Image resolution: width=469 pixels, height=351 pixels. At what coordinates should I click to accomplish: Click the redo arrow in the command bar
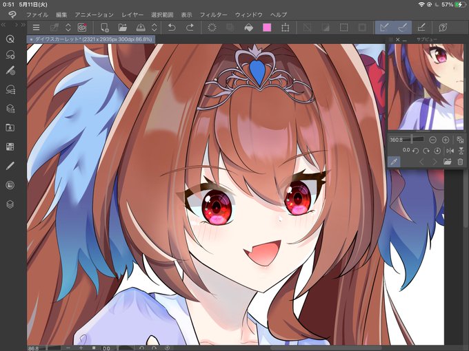190,28
